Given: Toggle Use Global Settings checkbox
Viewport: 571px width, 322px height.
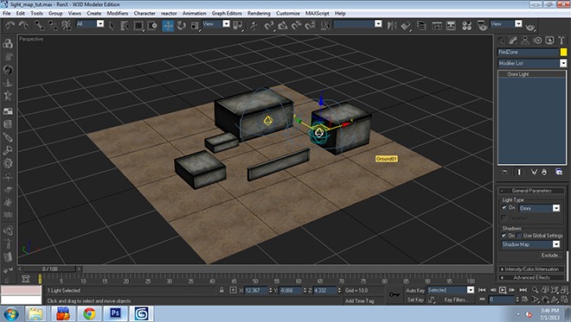Looking at the screenshot, I should [x=519, y=236].
